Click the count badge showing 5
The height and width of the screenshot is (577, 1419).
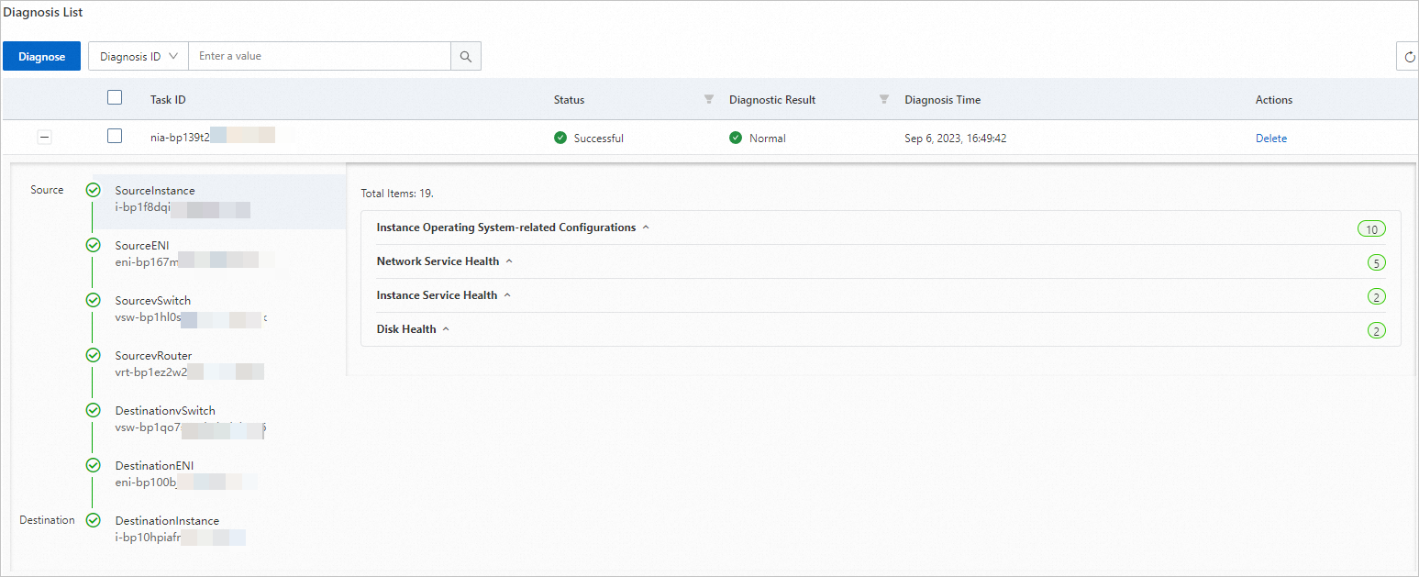point(1376,263)
